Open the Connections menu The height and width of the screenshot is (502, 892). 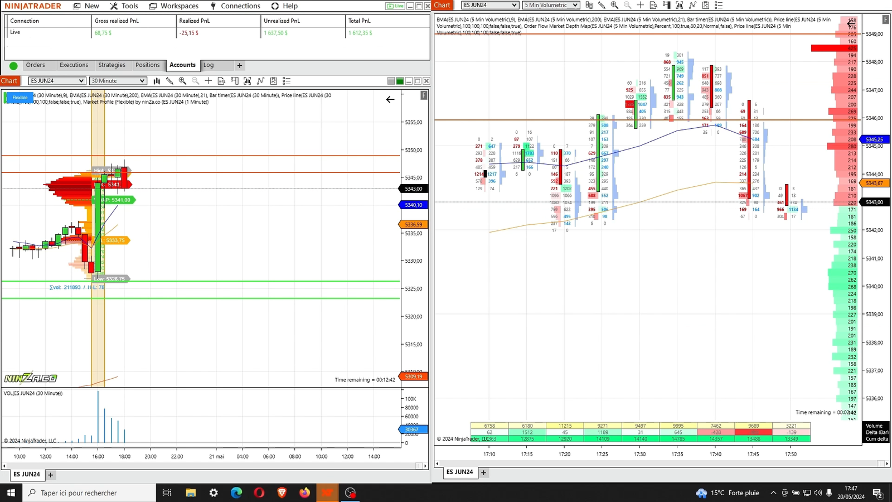coord(235,6)
